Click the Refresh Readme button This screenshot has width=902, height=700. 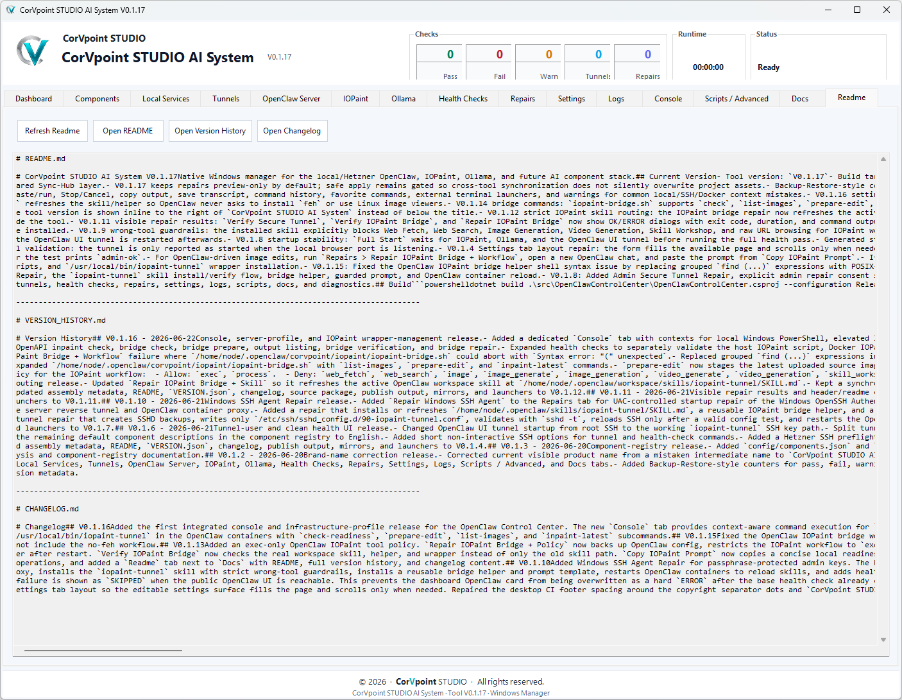point(53,131)
